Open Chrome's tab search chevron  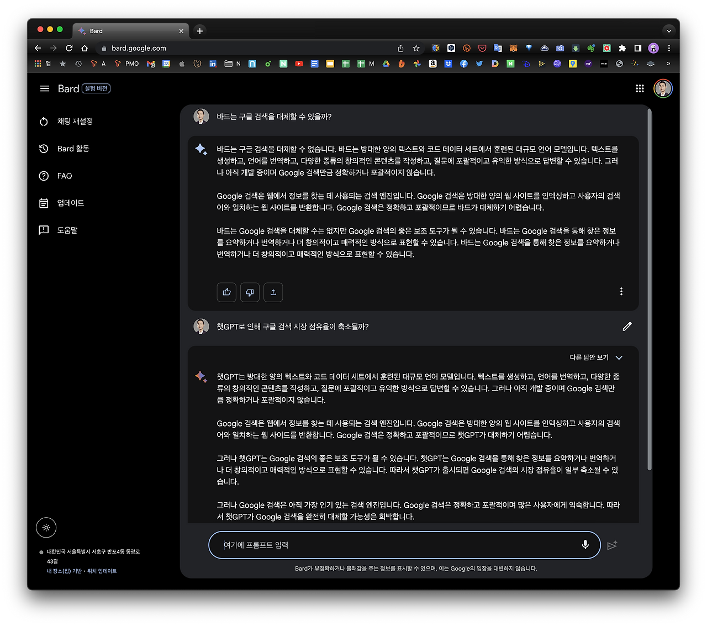[x=669, y=30]
